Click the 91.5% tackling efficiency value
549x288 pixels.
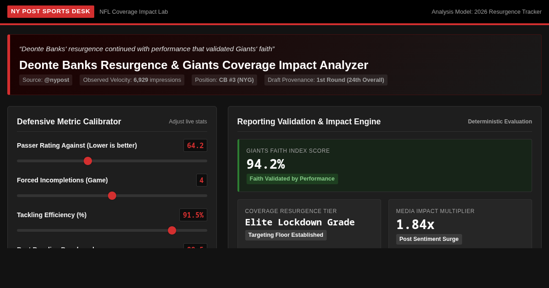(193, 215)
